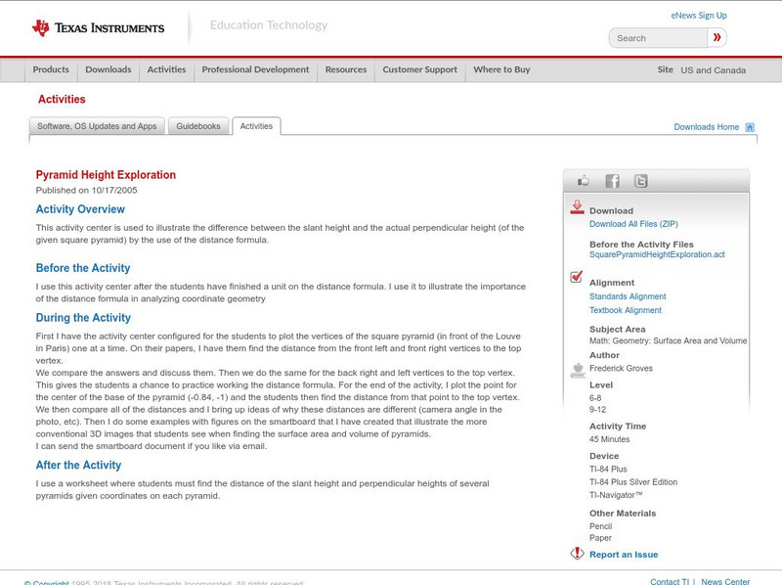Switch to Software, OS Updates and Apps tab
The width and height of the screenshot is (782, 585).
coord(97,126)
